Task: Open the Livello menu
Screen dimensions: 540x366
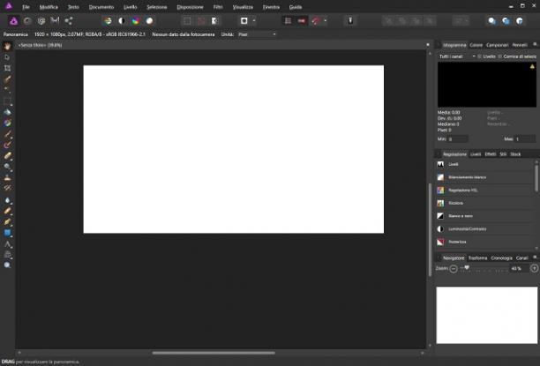Action: coord(131,7)
